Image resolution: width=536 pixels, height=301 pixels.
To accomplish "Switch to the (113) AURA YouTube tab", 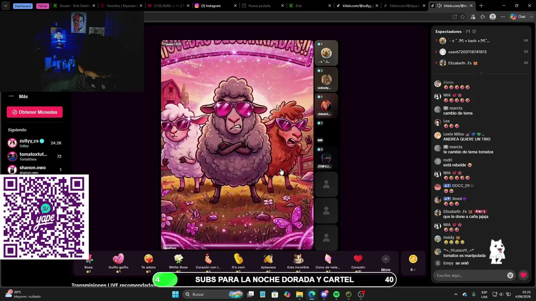I will (168, 6).
